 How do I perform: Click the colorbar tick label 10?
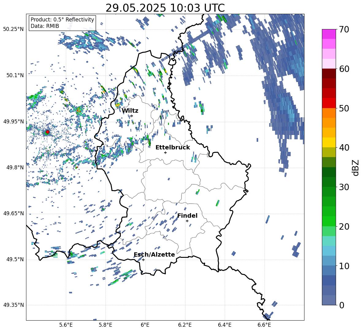[344, 266]
